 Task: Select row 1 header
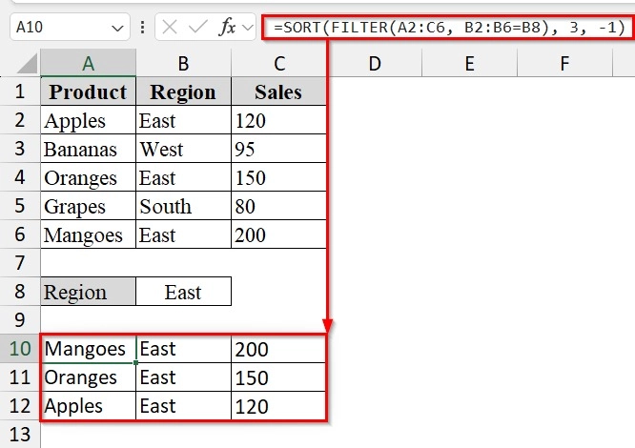19,92
